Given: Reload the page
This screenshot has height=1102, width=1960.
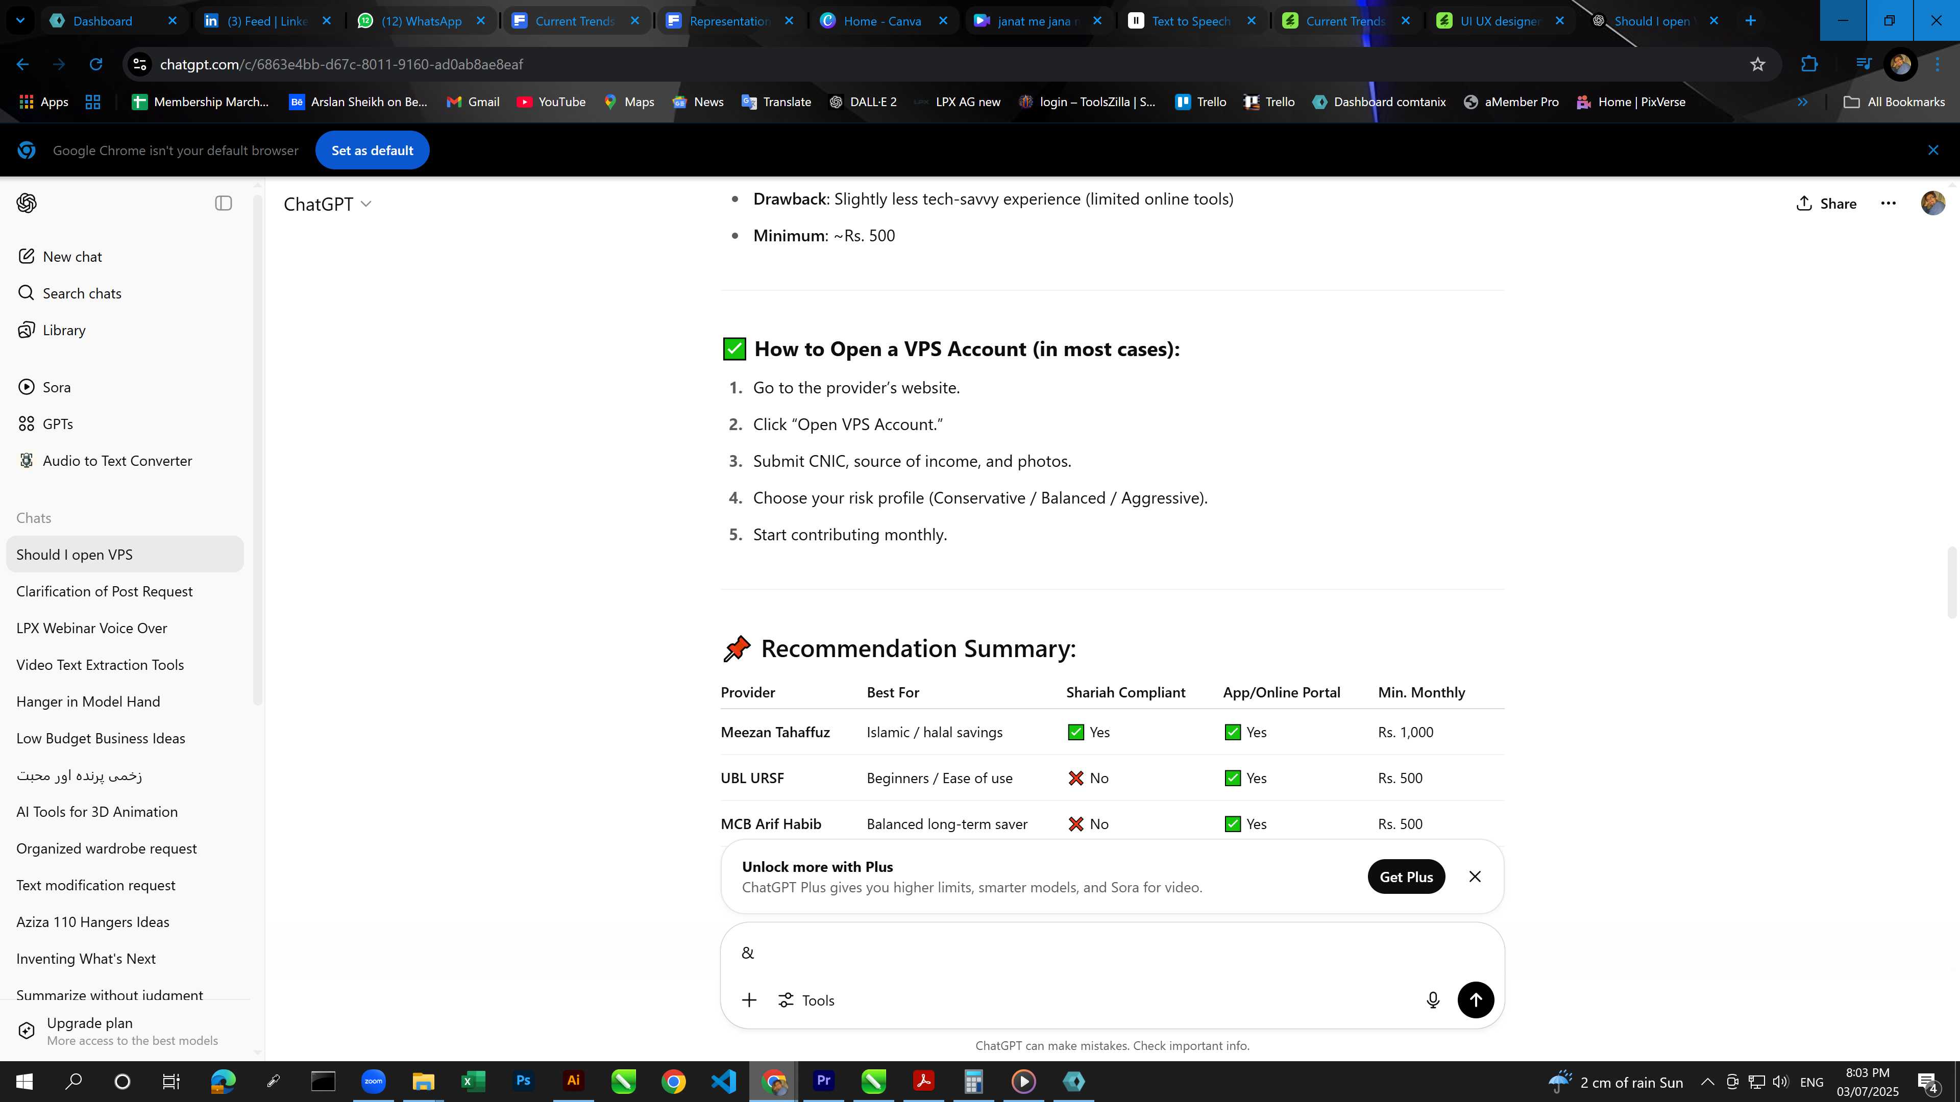Looking at the screenshot, I should coord(96,65).
